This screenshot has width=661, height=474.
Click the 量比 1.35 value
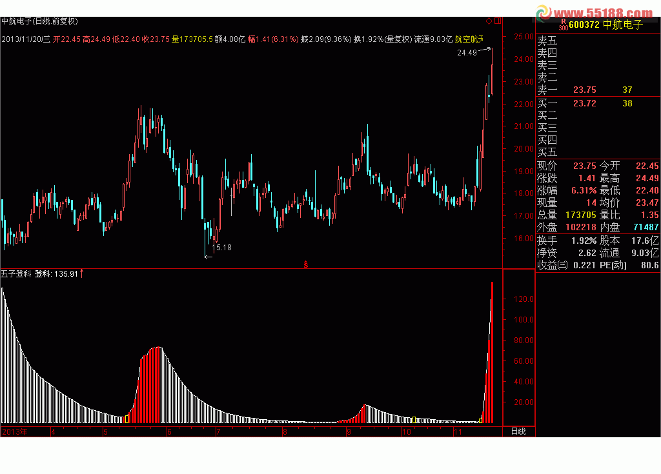tap(649, 215)
